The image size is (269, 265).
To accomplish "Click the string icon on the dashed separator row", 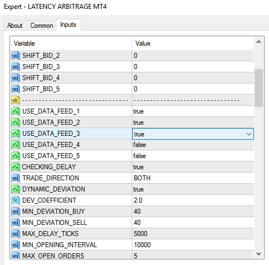I will 16,100.
